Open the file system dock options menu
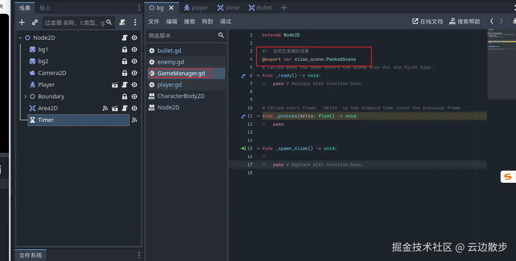The height and width of the screenshot is (261, 516). (140, 255)
